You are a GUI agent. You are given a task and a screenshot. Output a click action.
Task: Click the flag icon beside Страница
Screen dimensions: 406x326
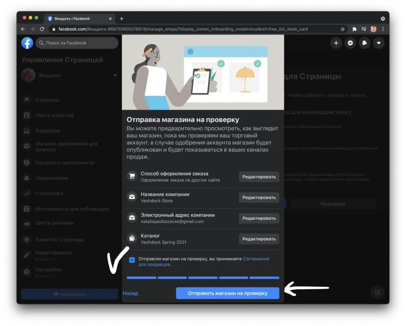click(x=27, y=100)
